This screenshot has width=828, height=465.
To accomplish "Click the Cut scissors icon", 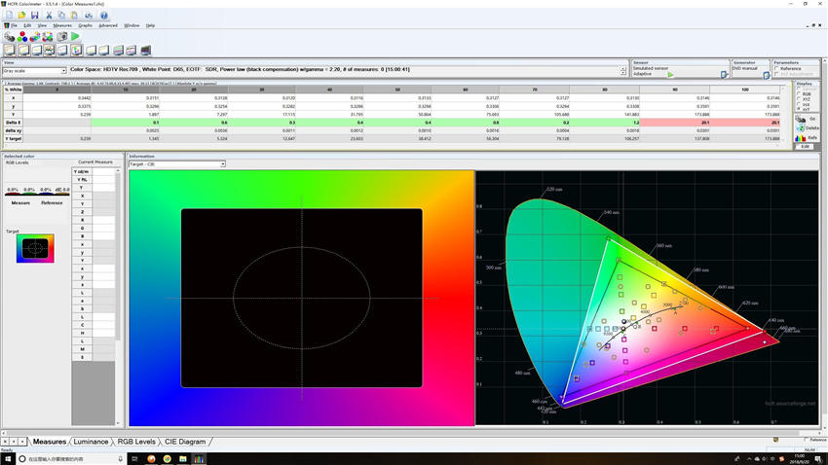I will tap(49, 16).
